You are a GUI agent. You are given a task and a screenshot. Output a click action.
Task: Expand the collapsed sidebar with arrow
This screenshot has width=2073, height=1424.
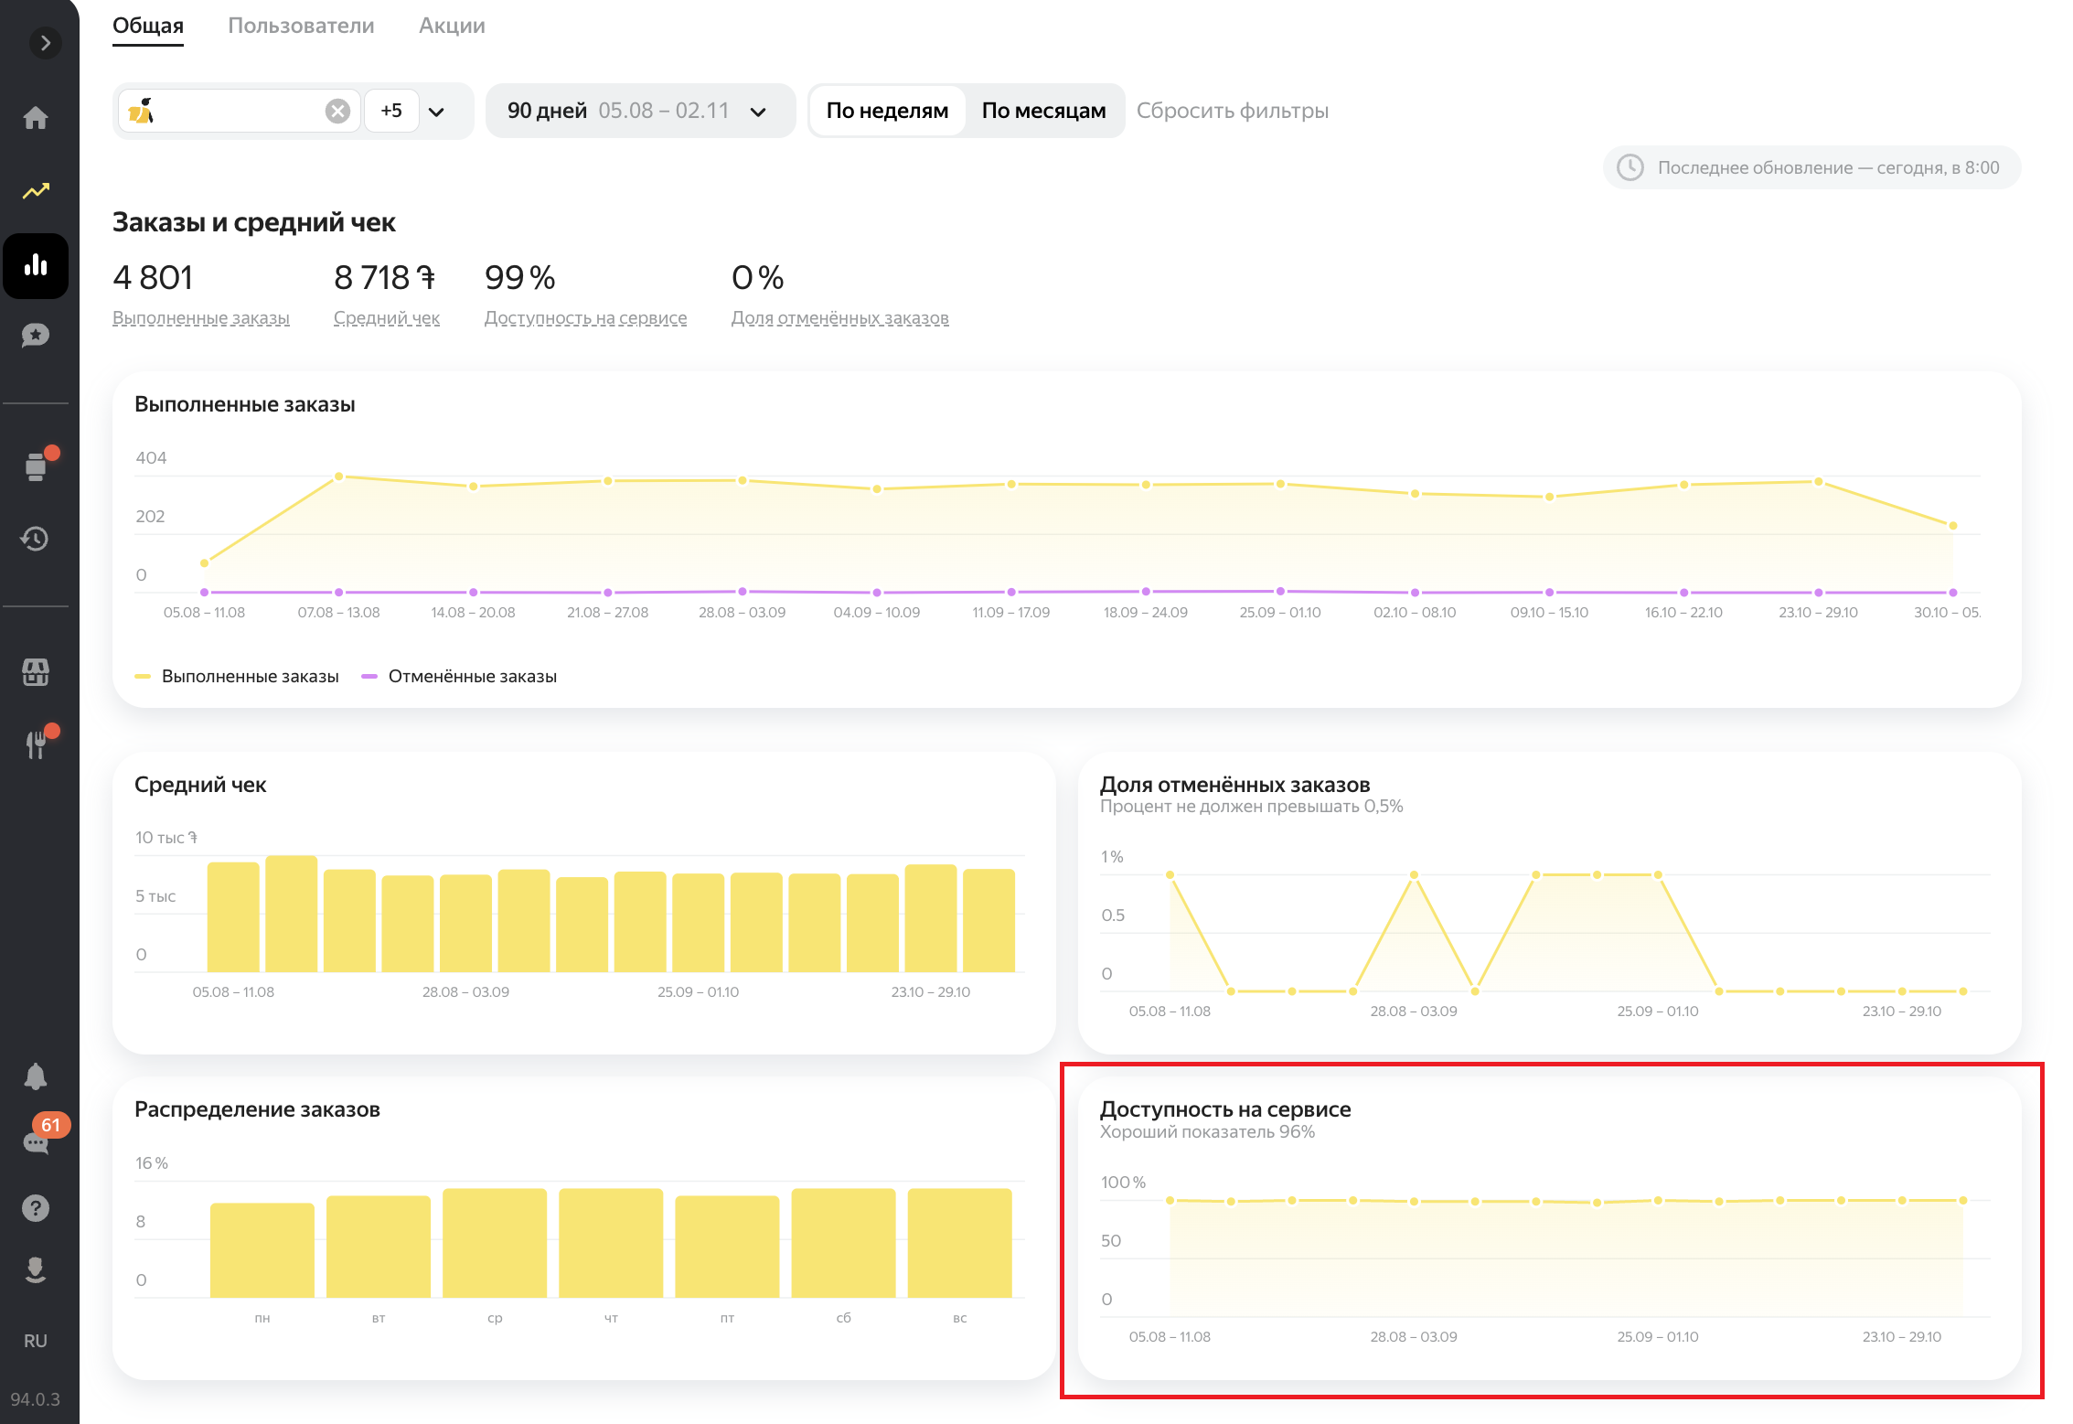point(45,43)
